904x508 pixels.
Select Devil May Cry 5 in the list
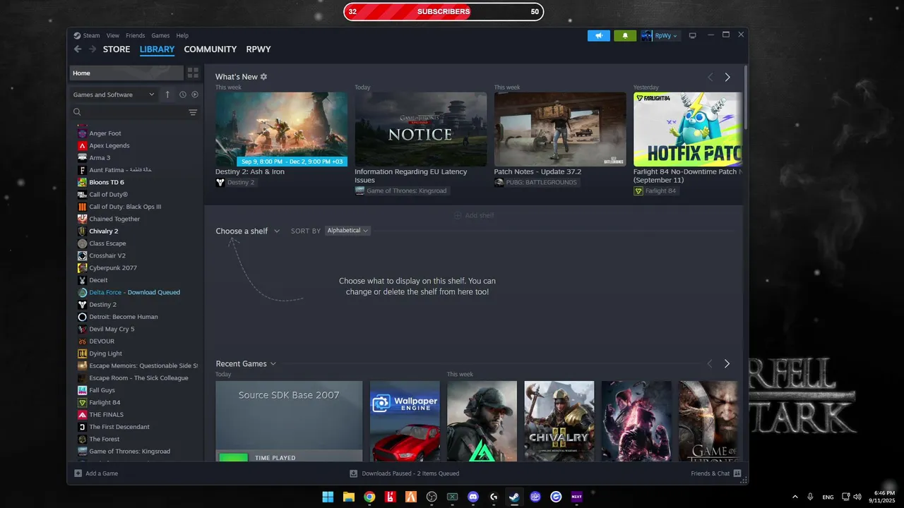(x=112, y=329)
